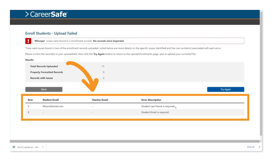
Task: Click the red exclamation alert icon
Action: 28,41
